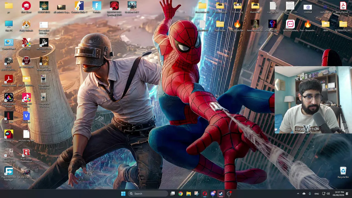Select the Among Us desktop shortcut

tap(9, 136)
